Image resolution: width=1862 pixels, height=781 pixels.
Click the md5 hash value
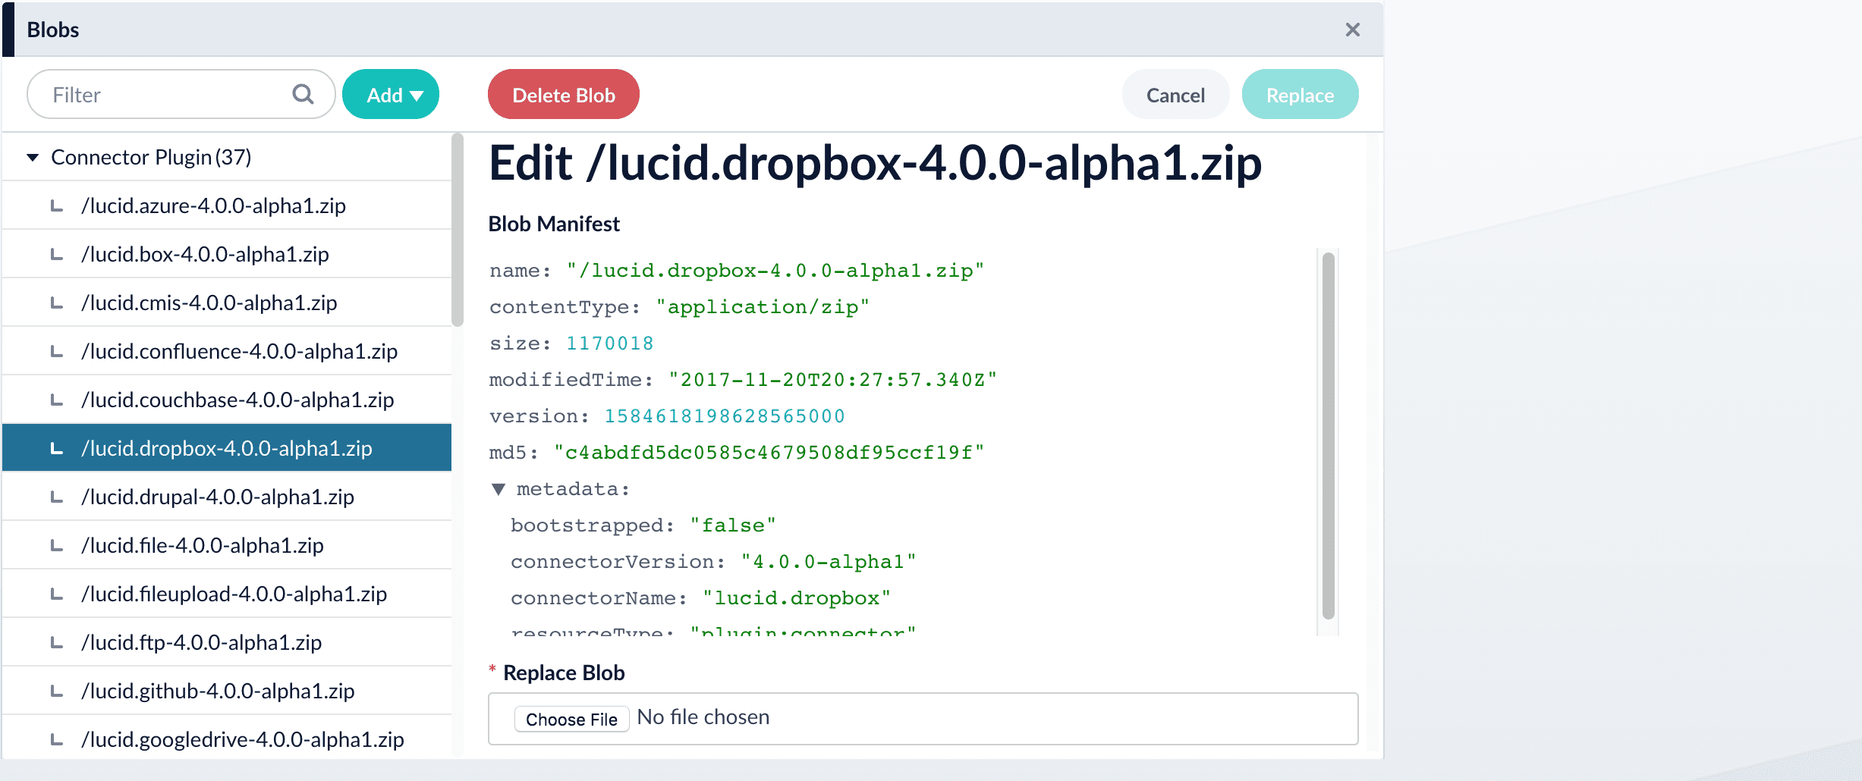tap(769, 453)
